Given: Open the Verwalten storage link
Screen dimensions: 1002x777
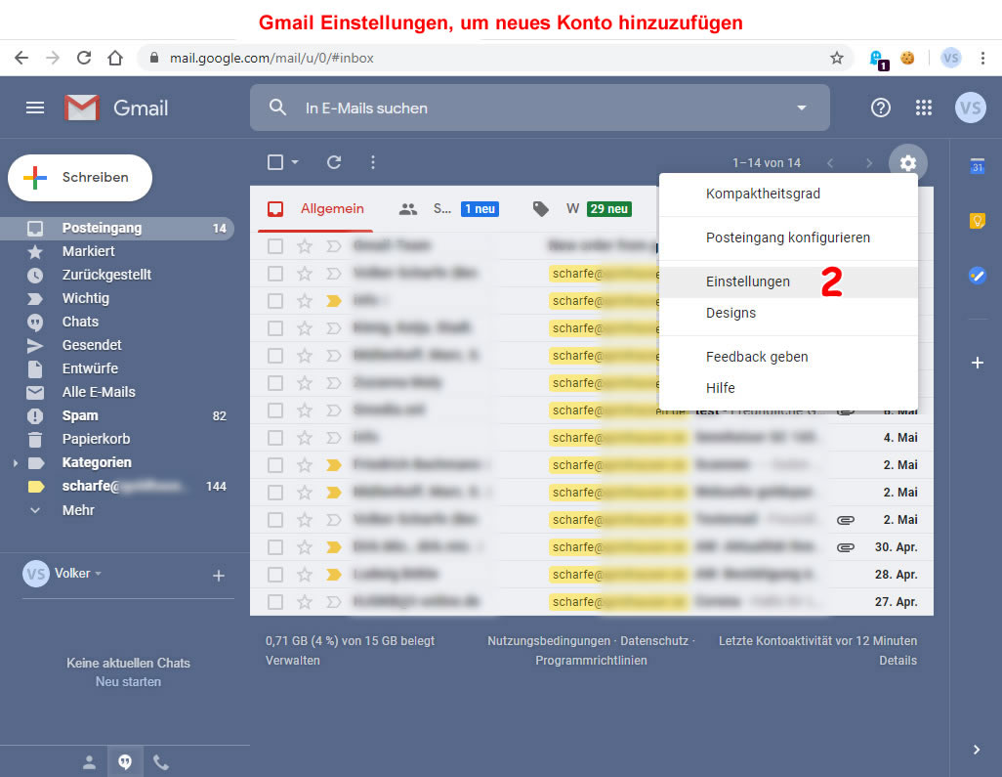Looking at the screenshot, I should point(293,661).
